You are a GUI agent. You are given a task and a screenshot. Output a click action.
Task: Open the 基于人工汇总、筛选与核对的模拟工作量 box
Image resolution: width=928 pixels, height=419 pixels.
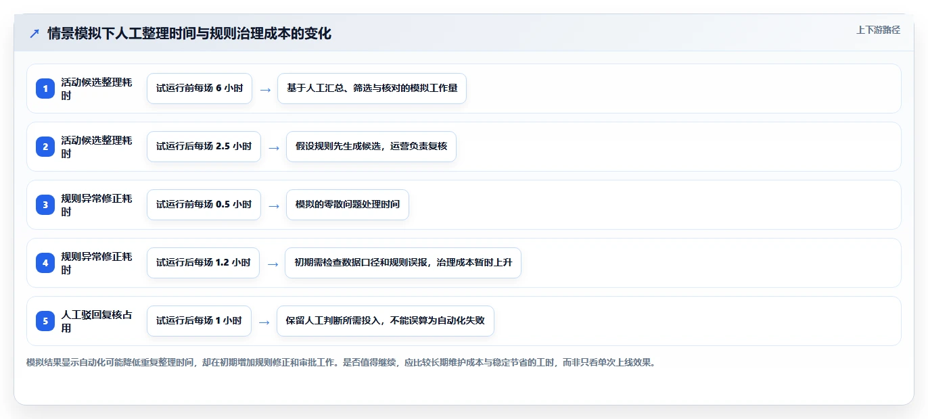click(x=372, y=89)
